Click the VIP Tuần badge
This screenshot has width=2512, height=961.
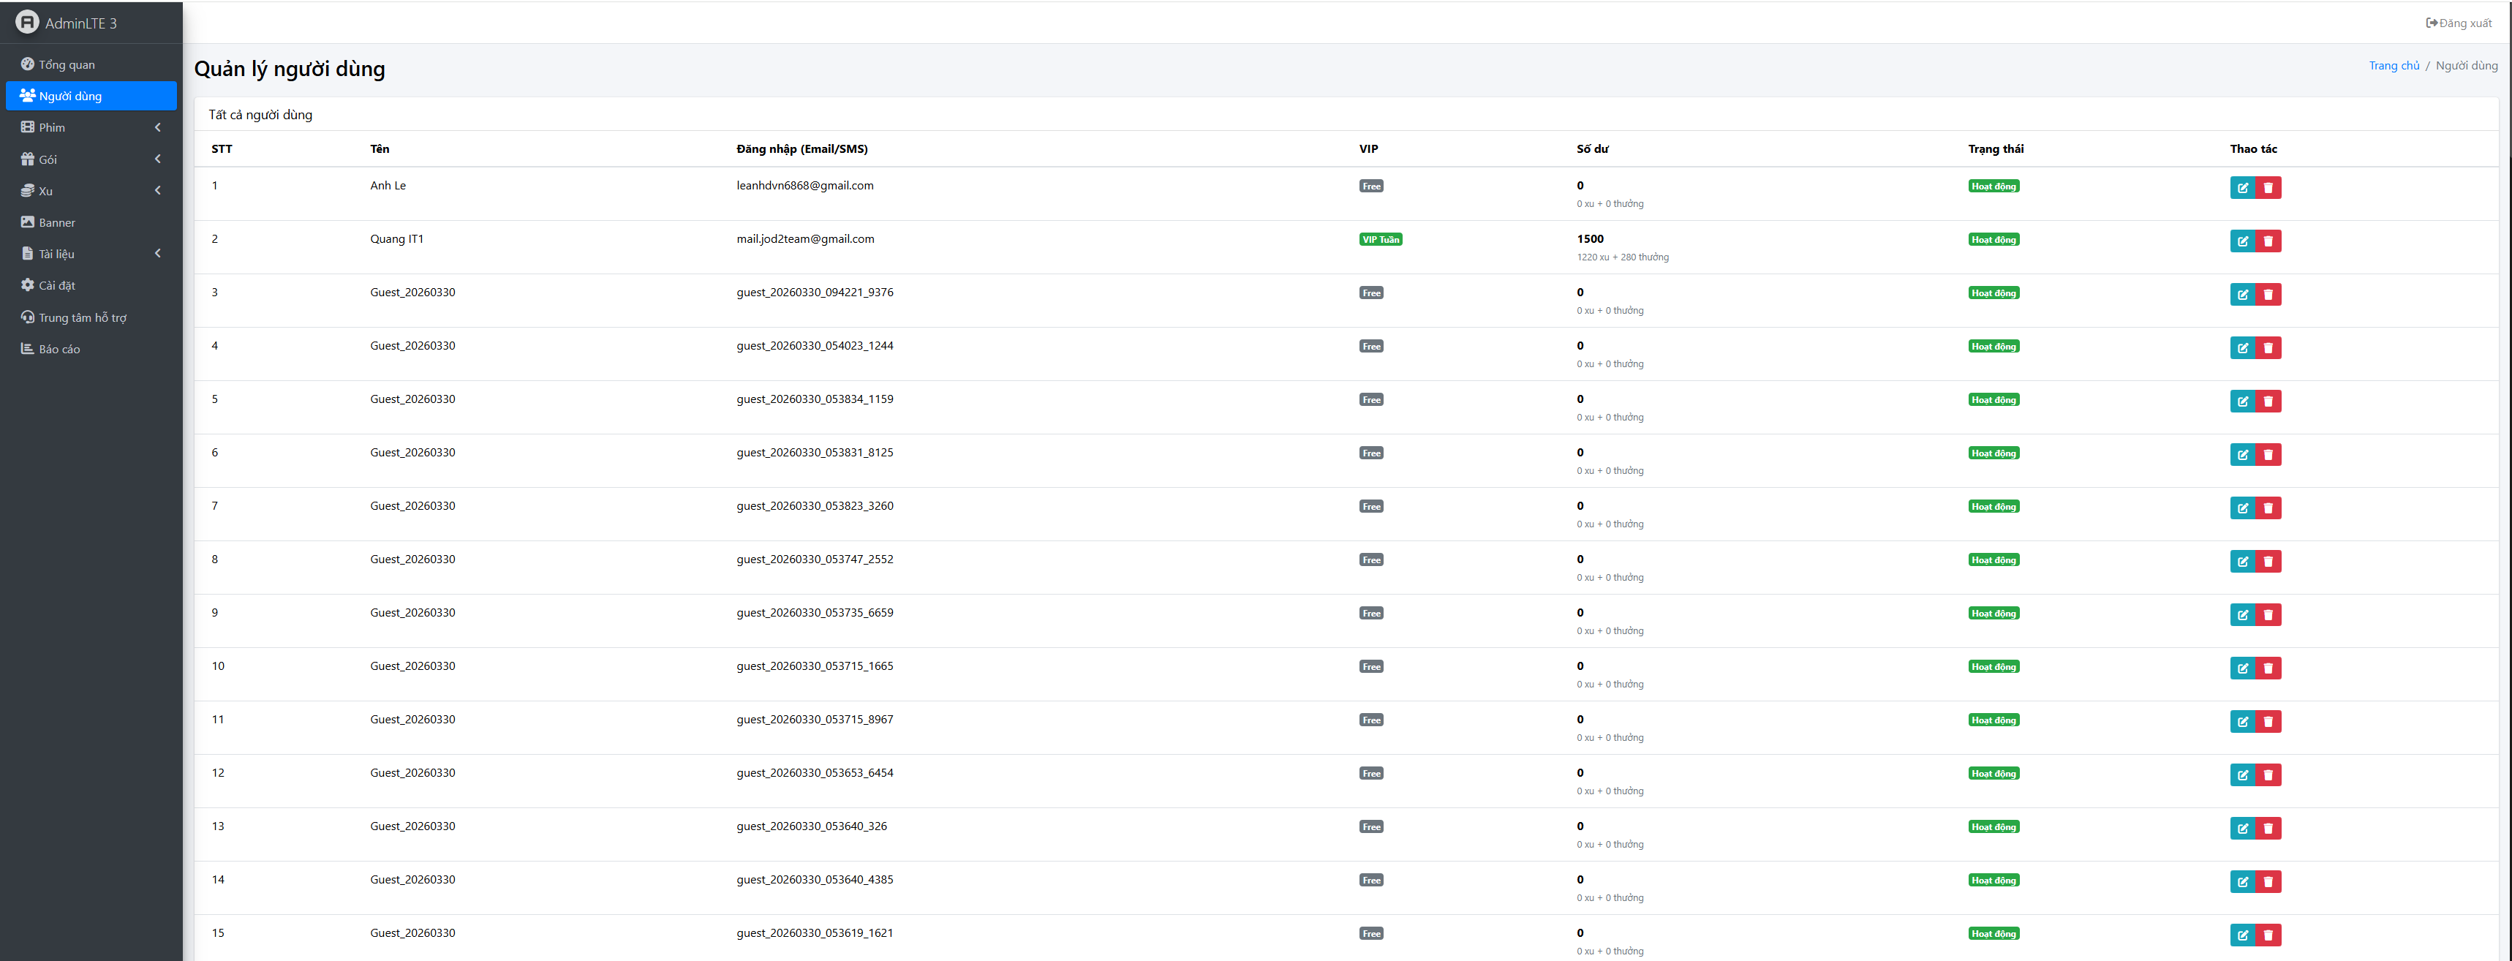(x=1380, y=240)
